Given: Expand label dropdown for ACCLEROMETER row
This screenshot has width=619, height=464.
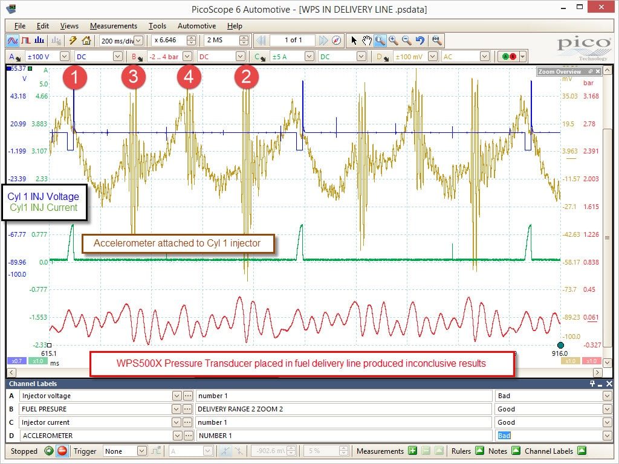Looking at the screenshot, I should pyautogui.click(x=177, y=436).
